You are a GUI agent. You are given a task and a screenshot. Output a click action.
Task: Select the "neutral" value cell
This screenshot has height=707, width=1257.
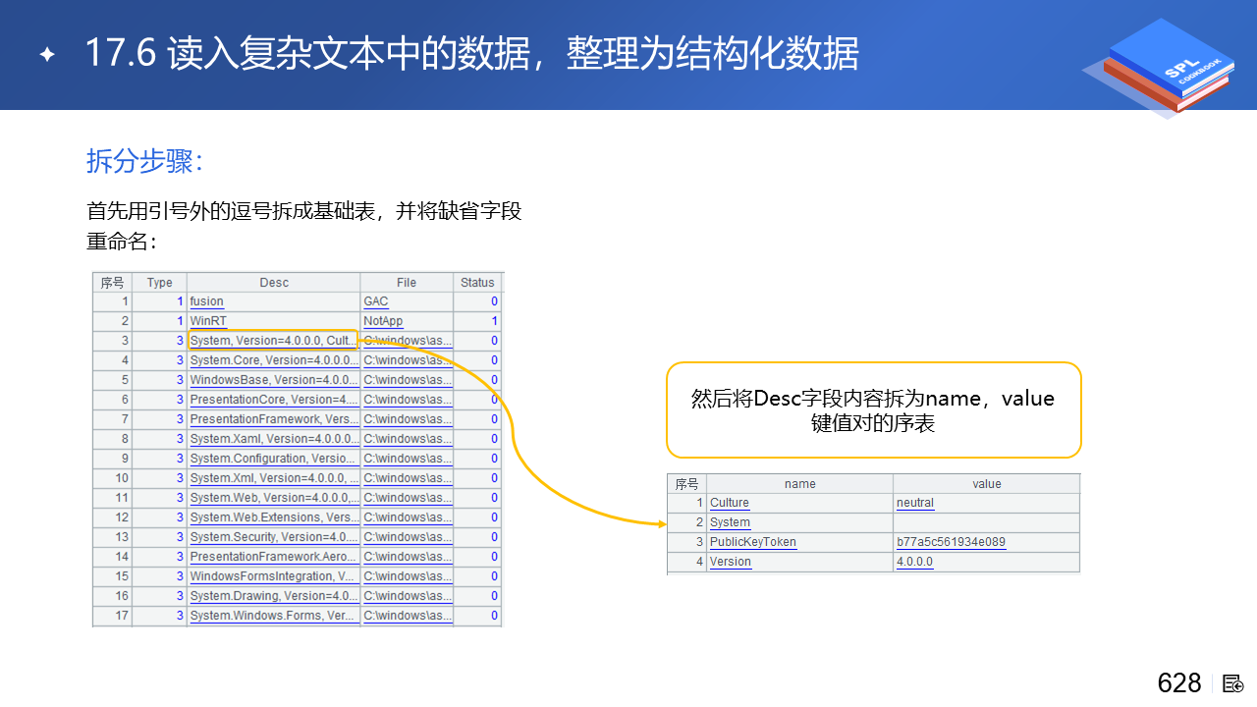(987, 503)
